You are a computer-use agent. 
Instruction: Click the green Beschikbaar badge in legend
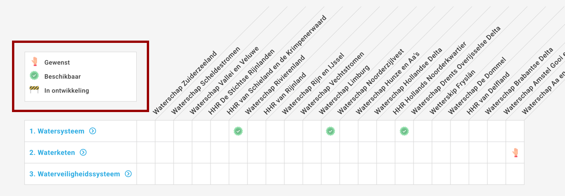click(x=34, y=76)
